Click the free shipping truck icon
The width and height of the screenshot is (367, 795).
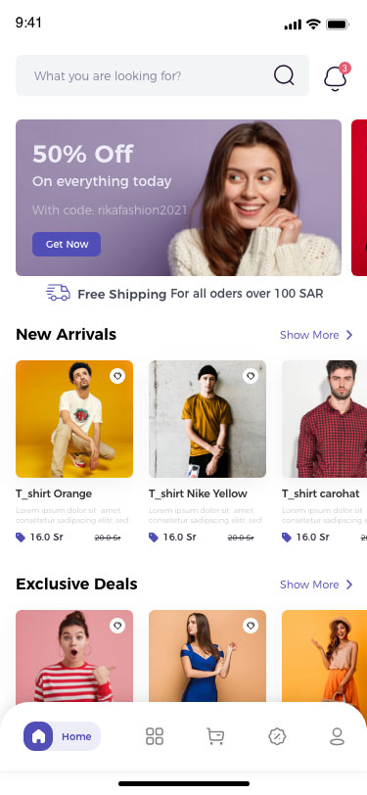pos(59,293)
